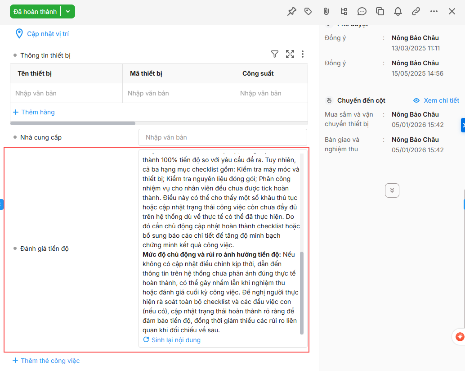Click the blue handle on the left edge
Viewport: 465px width, 371px height.
(x=1, y=204)
